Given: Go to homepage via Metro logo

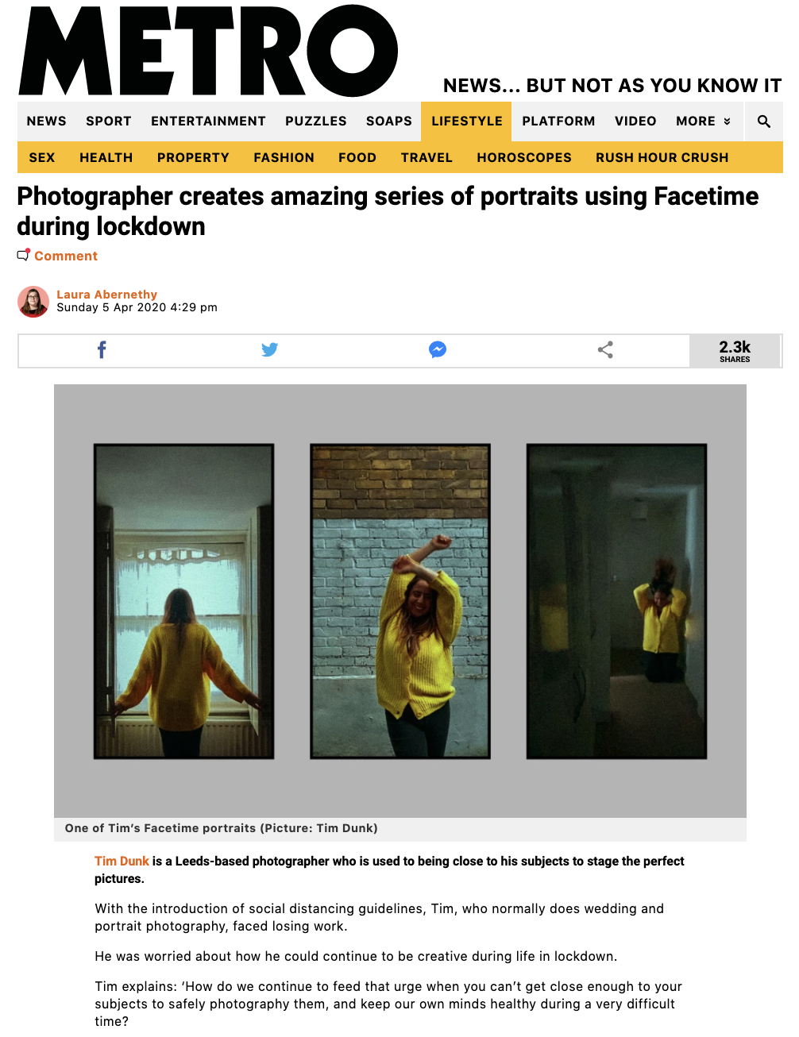Looking at the screenshot, I should click(x=208, y=51).
